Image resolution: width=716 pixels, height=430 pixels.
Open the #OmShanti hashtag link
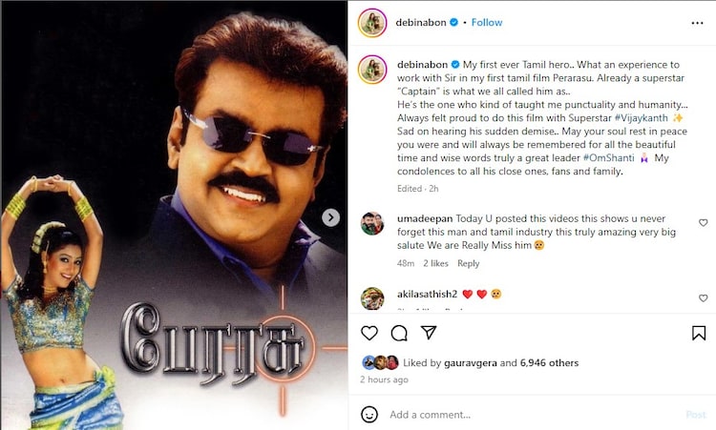click(x=609, y=157)
